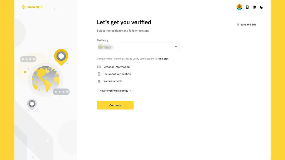Viewport: 285px width, 160px height.
Task: Click chevron on How to verify my identity
Action: [130, 91]
